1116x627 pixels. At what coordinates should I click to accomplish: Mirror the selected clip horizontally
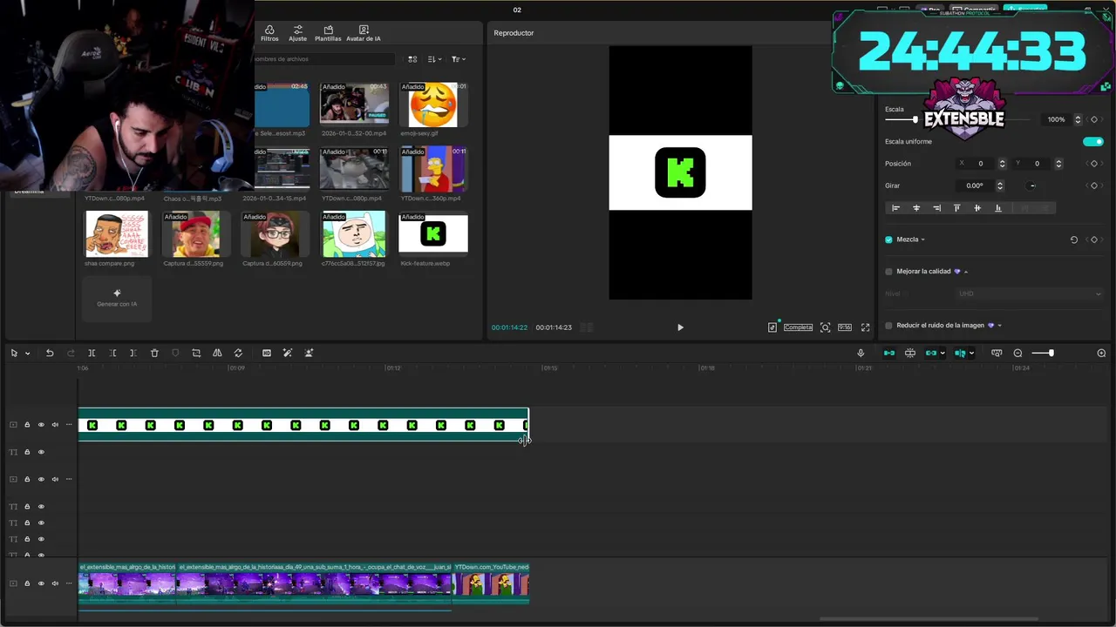217,353
